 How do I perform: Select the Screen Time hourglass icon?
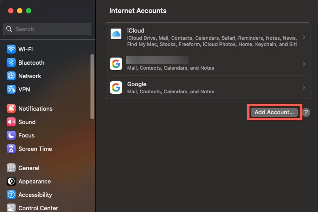pos(11,149)
